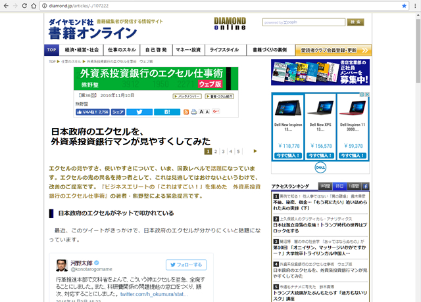Open Facebook ranking tab icon

[366, 186]
